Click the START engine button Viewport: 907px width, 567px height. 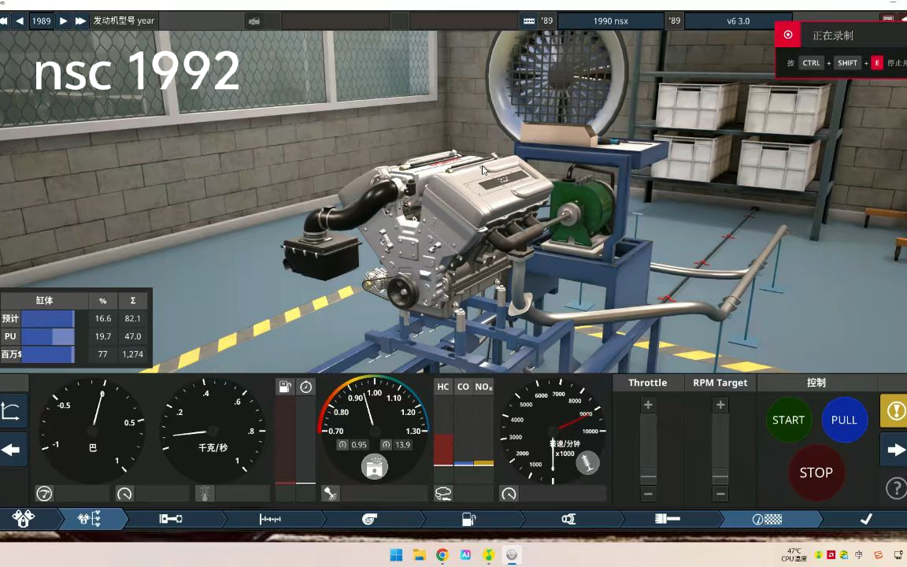tap(788, 420)
